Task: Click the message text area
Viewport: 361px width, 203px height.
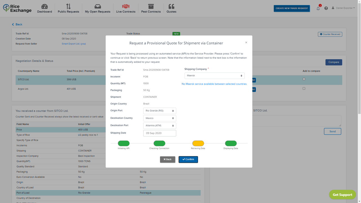Action: pos(296,121)
